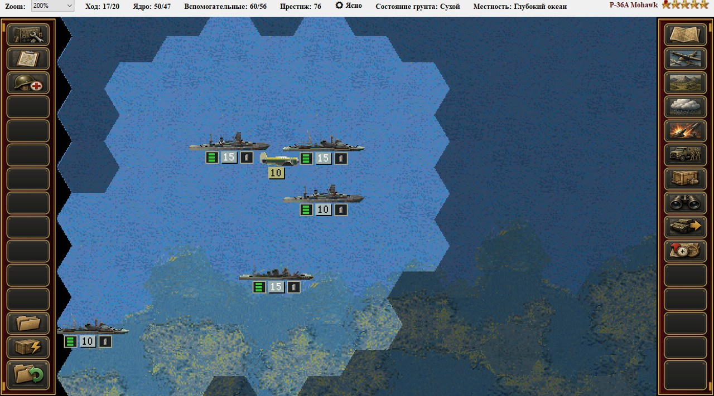
Task: Click the compass with red arrow button
Action: (686, 251)
